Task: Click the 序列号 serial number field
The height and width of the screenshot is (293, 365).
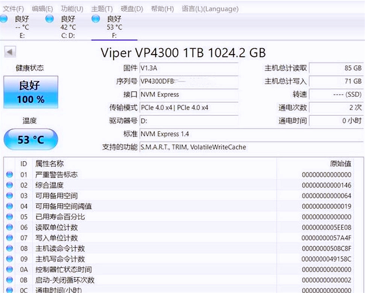Action: 189,81
